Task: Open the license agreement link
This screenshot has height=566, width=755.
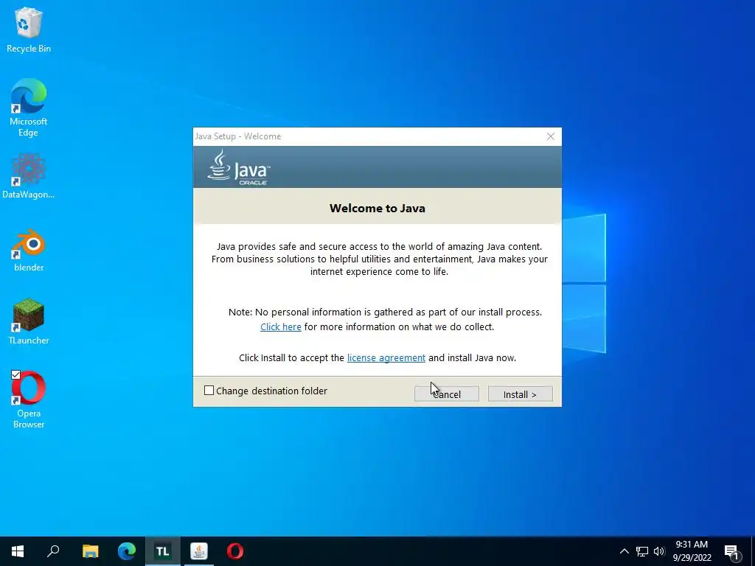Action: click(x=386, y=357)
